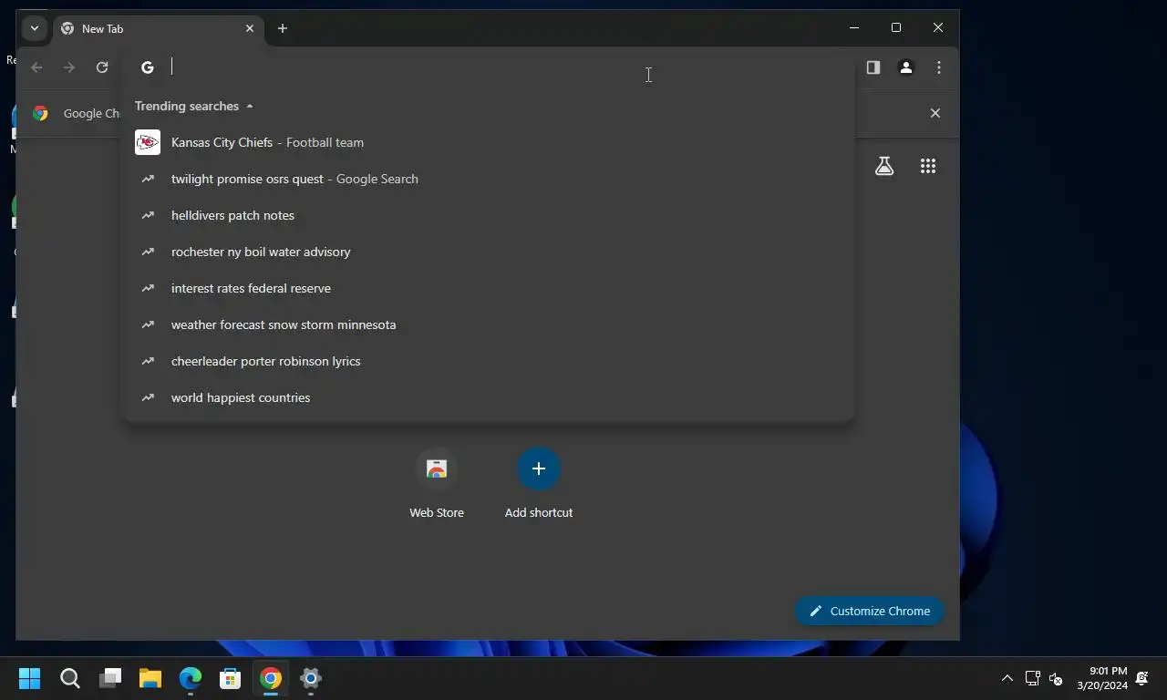Open Task View on the taskbar
Viewport: 1167px width, 700px height.
pyautogui.click(x=110, y=678)
